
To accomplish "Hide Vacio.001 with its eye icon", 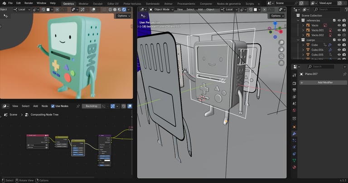I will [x=339, y=30].
